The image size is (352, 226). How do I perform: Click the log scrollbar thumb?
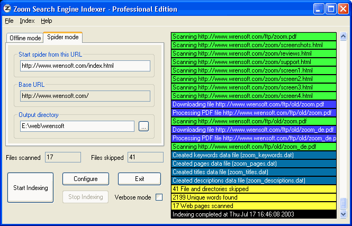(x=343, y=203)
